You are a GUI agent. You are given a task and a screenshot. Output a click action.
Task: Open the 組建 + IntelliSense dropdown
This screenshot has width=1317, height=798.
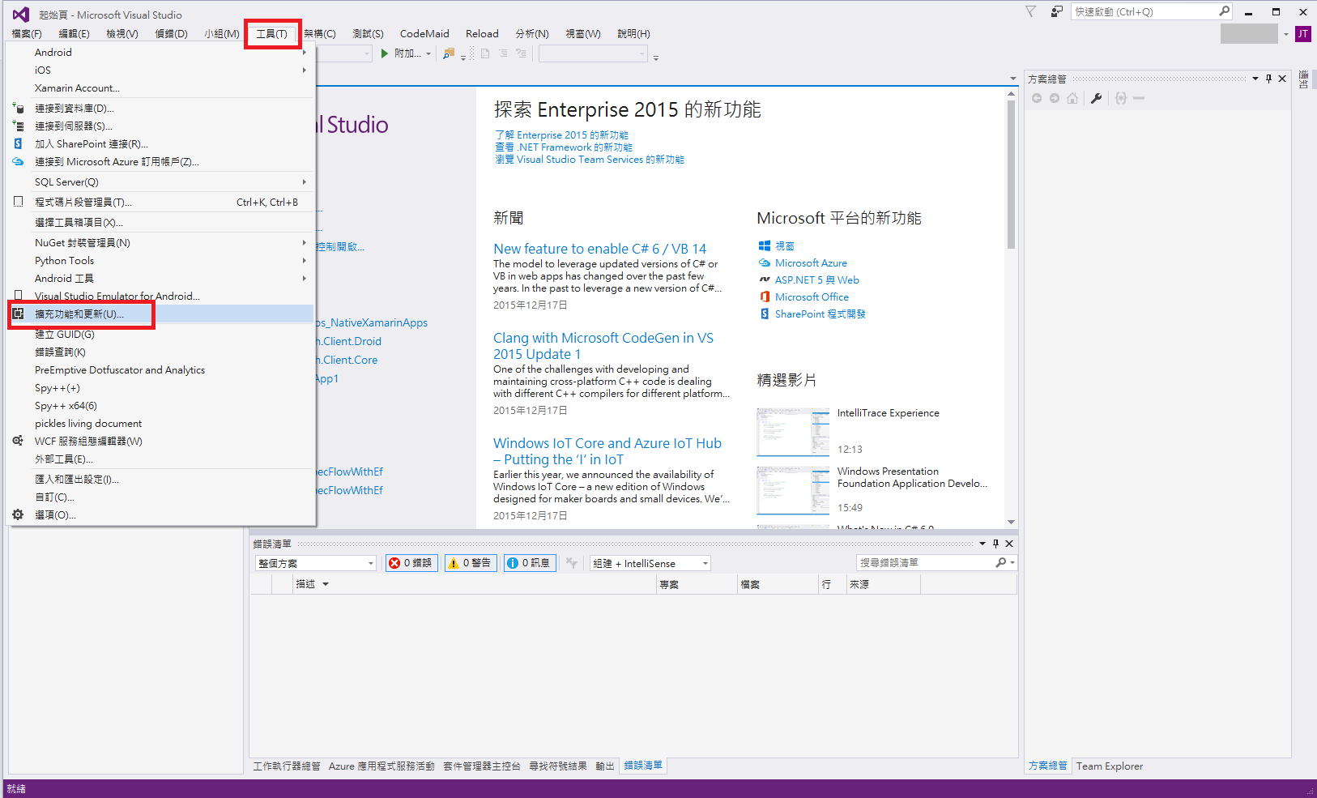(705, 563)
